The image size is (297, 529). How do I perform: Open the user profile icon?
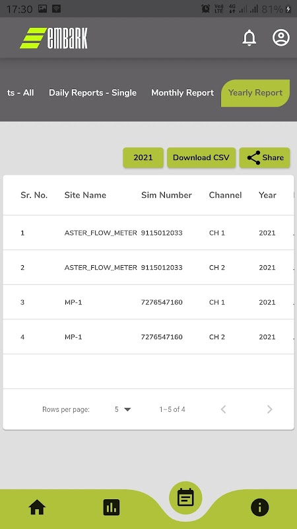(x=281, y=38)
